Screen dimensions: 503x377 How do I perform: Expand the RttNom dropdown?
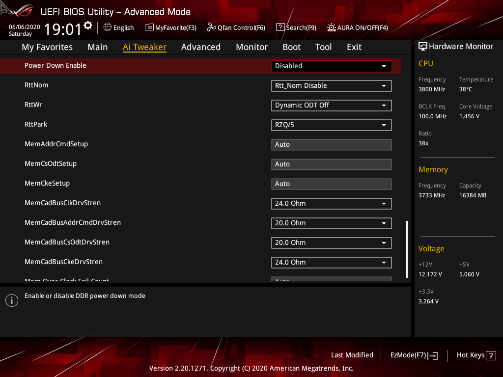(x=332, y=86)
